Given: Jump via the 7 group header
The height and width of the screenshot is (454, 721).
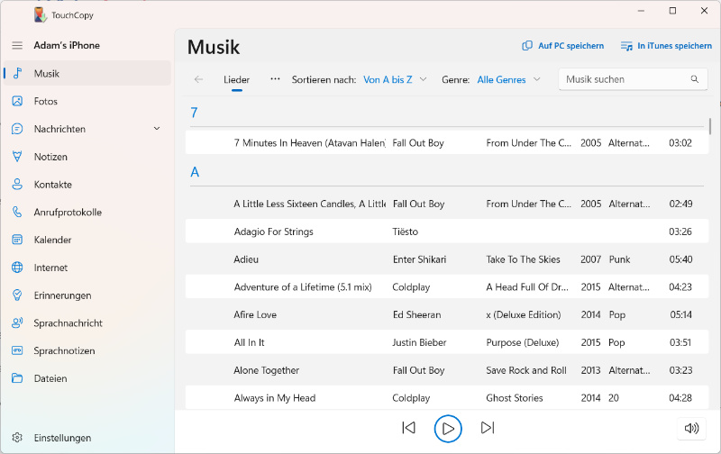Looking at the screenshot, I should (x=194, y=113).
